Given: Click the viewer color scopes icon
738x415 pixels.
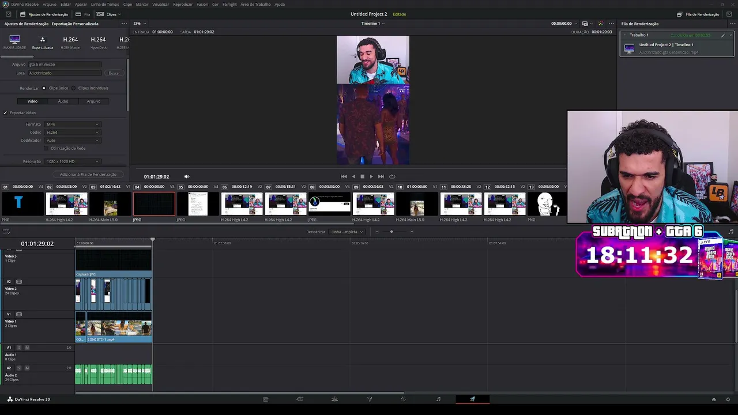Looking at the screenshot, I should (x=601, y=24).
